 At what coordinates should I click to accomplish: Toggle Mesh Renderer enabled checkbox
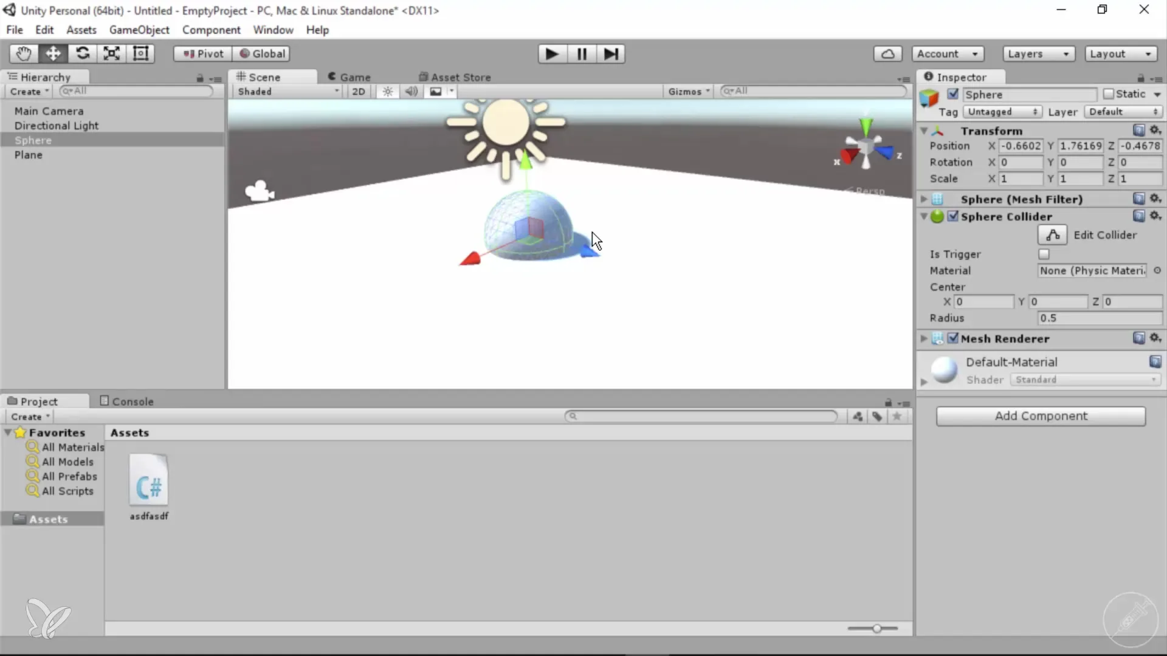coord(952,338)
